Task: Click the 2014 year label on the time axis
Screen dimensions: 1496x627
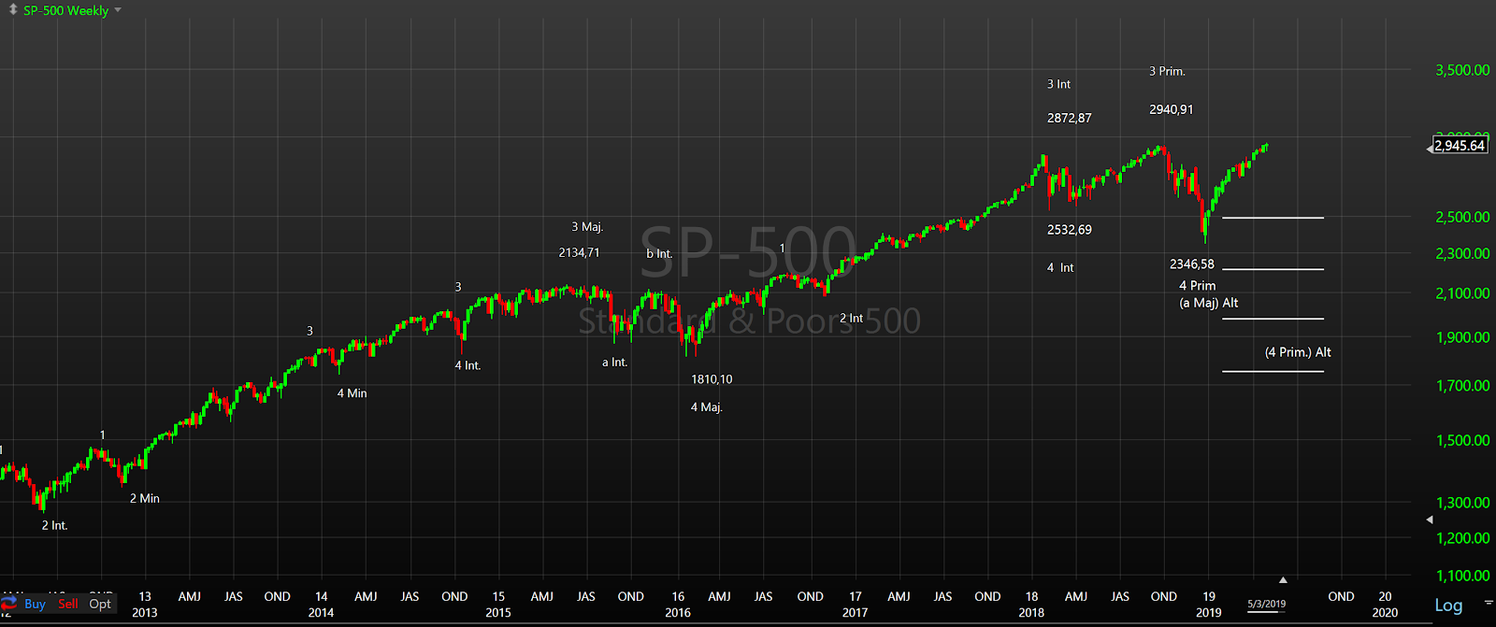Action: [321, 613]
